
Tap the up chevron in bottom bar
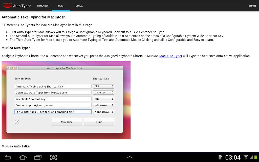[x=129, y=157]
